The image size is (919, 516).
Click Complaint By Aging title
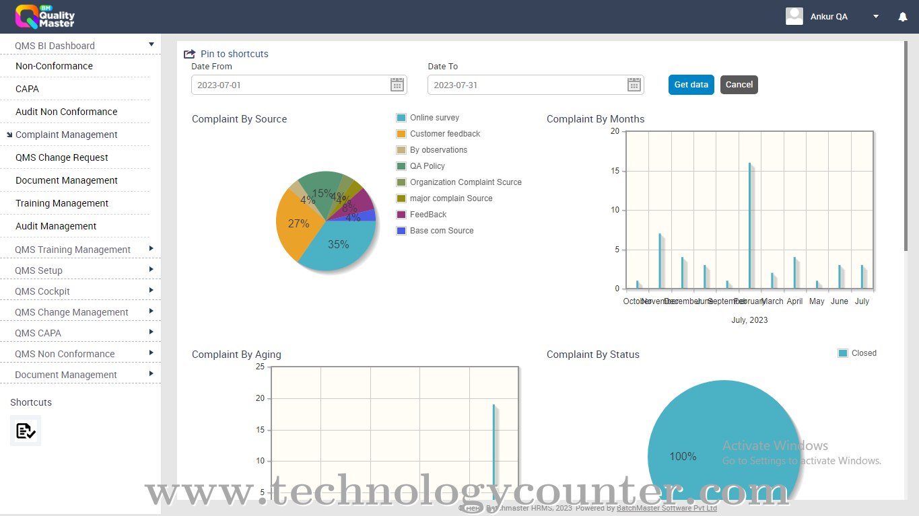236,355
